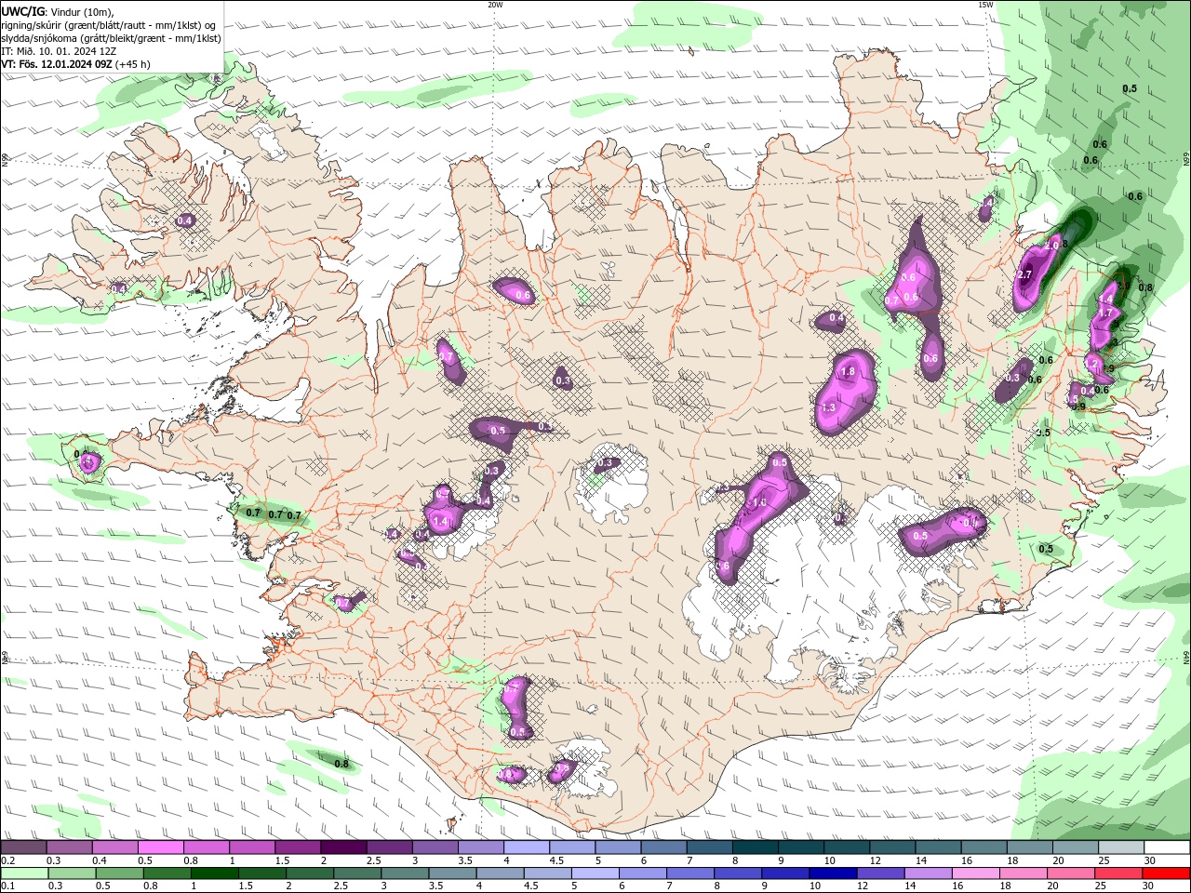1191x893 pixels.
Task: Click the '15W' longitude label
Action: point(984,5)
